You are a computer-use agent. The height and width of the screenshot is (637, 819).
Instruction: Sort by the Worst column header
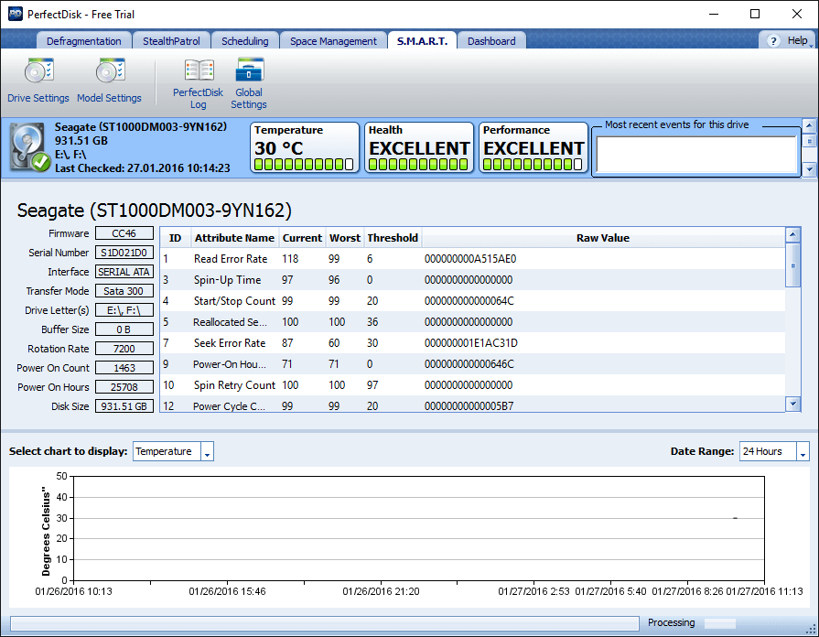pyautogui.click(x=345, y=238)
